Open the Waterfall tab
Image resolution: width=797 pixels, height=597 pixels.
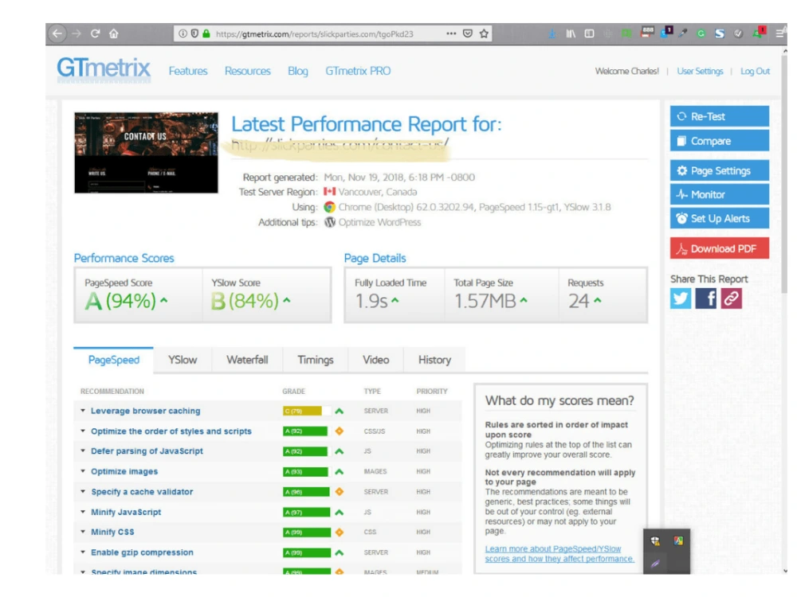[x=247, y=360]
